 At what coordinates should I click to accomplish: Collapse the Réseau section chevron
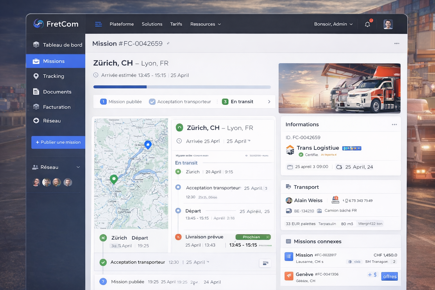click(x=78, y=167)
